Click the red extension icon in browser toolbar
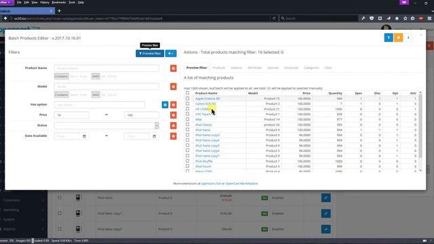Viewport: 434px width, 244px height. tap(421, 18)
